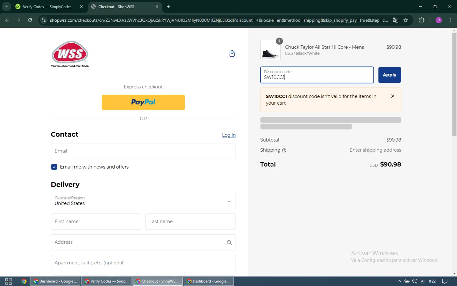Switch to Checkout - ShopWSS taskbar window

[x=158, y=281]
